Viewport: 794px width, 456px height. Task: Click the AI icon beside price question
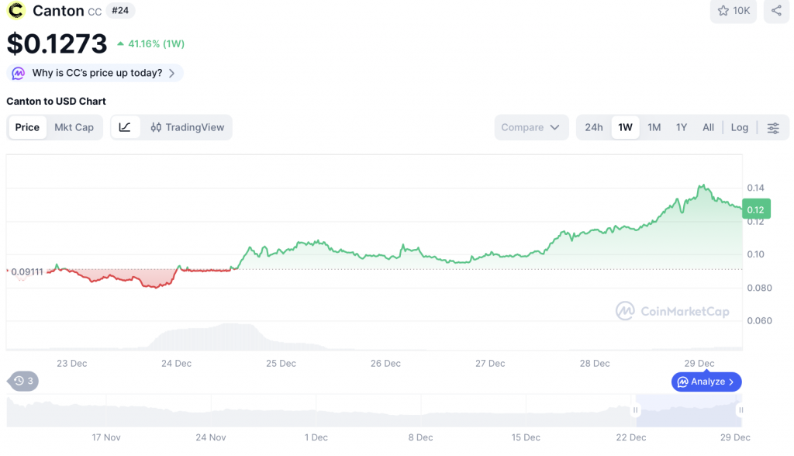coord(19,73)
